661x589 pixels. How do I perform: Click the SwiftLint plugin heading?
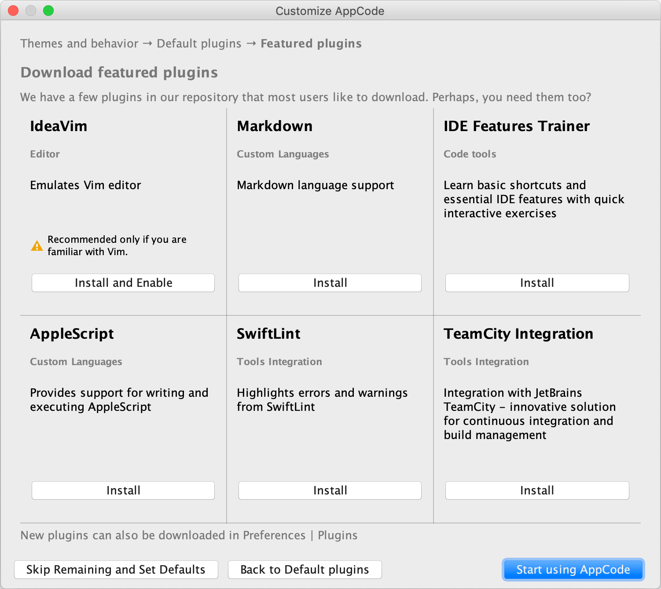pyautogui.click(x=268, y=334)
